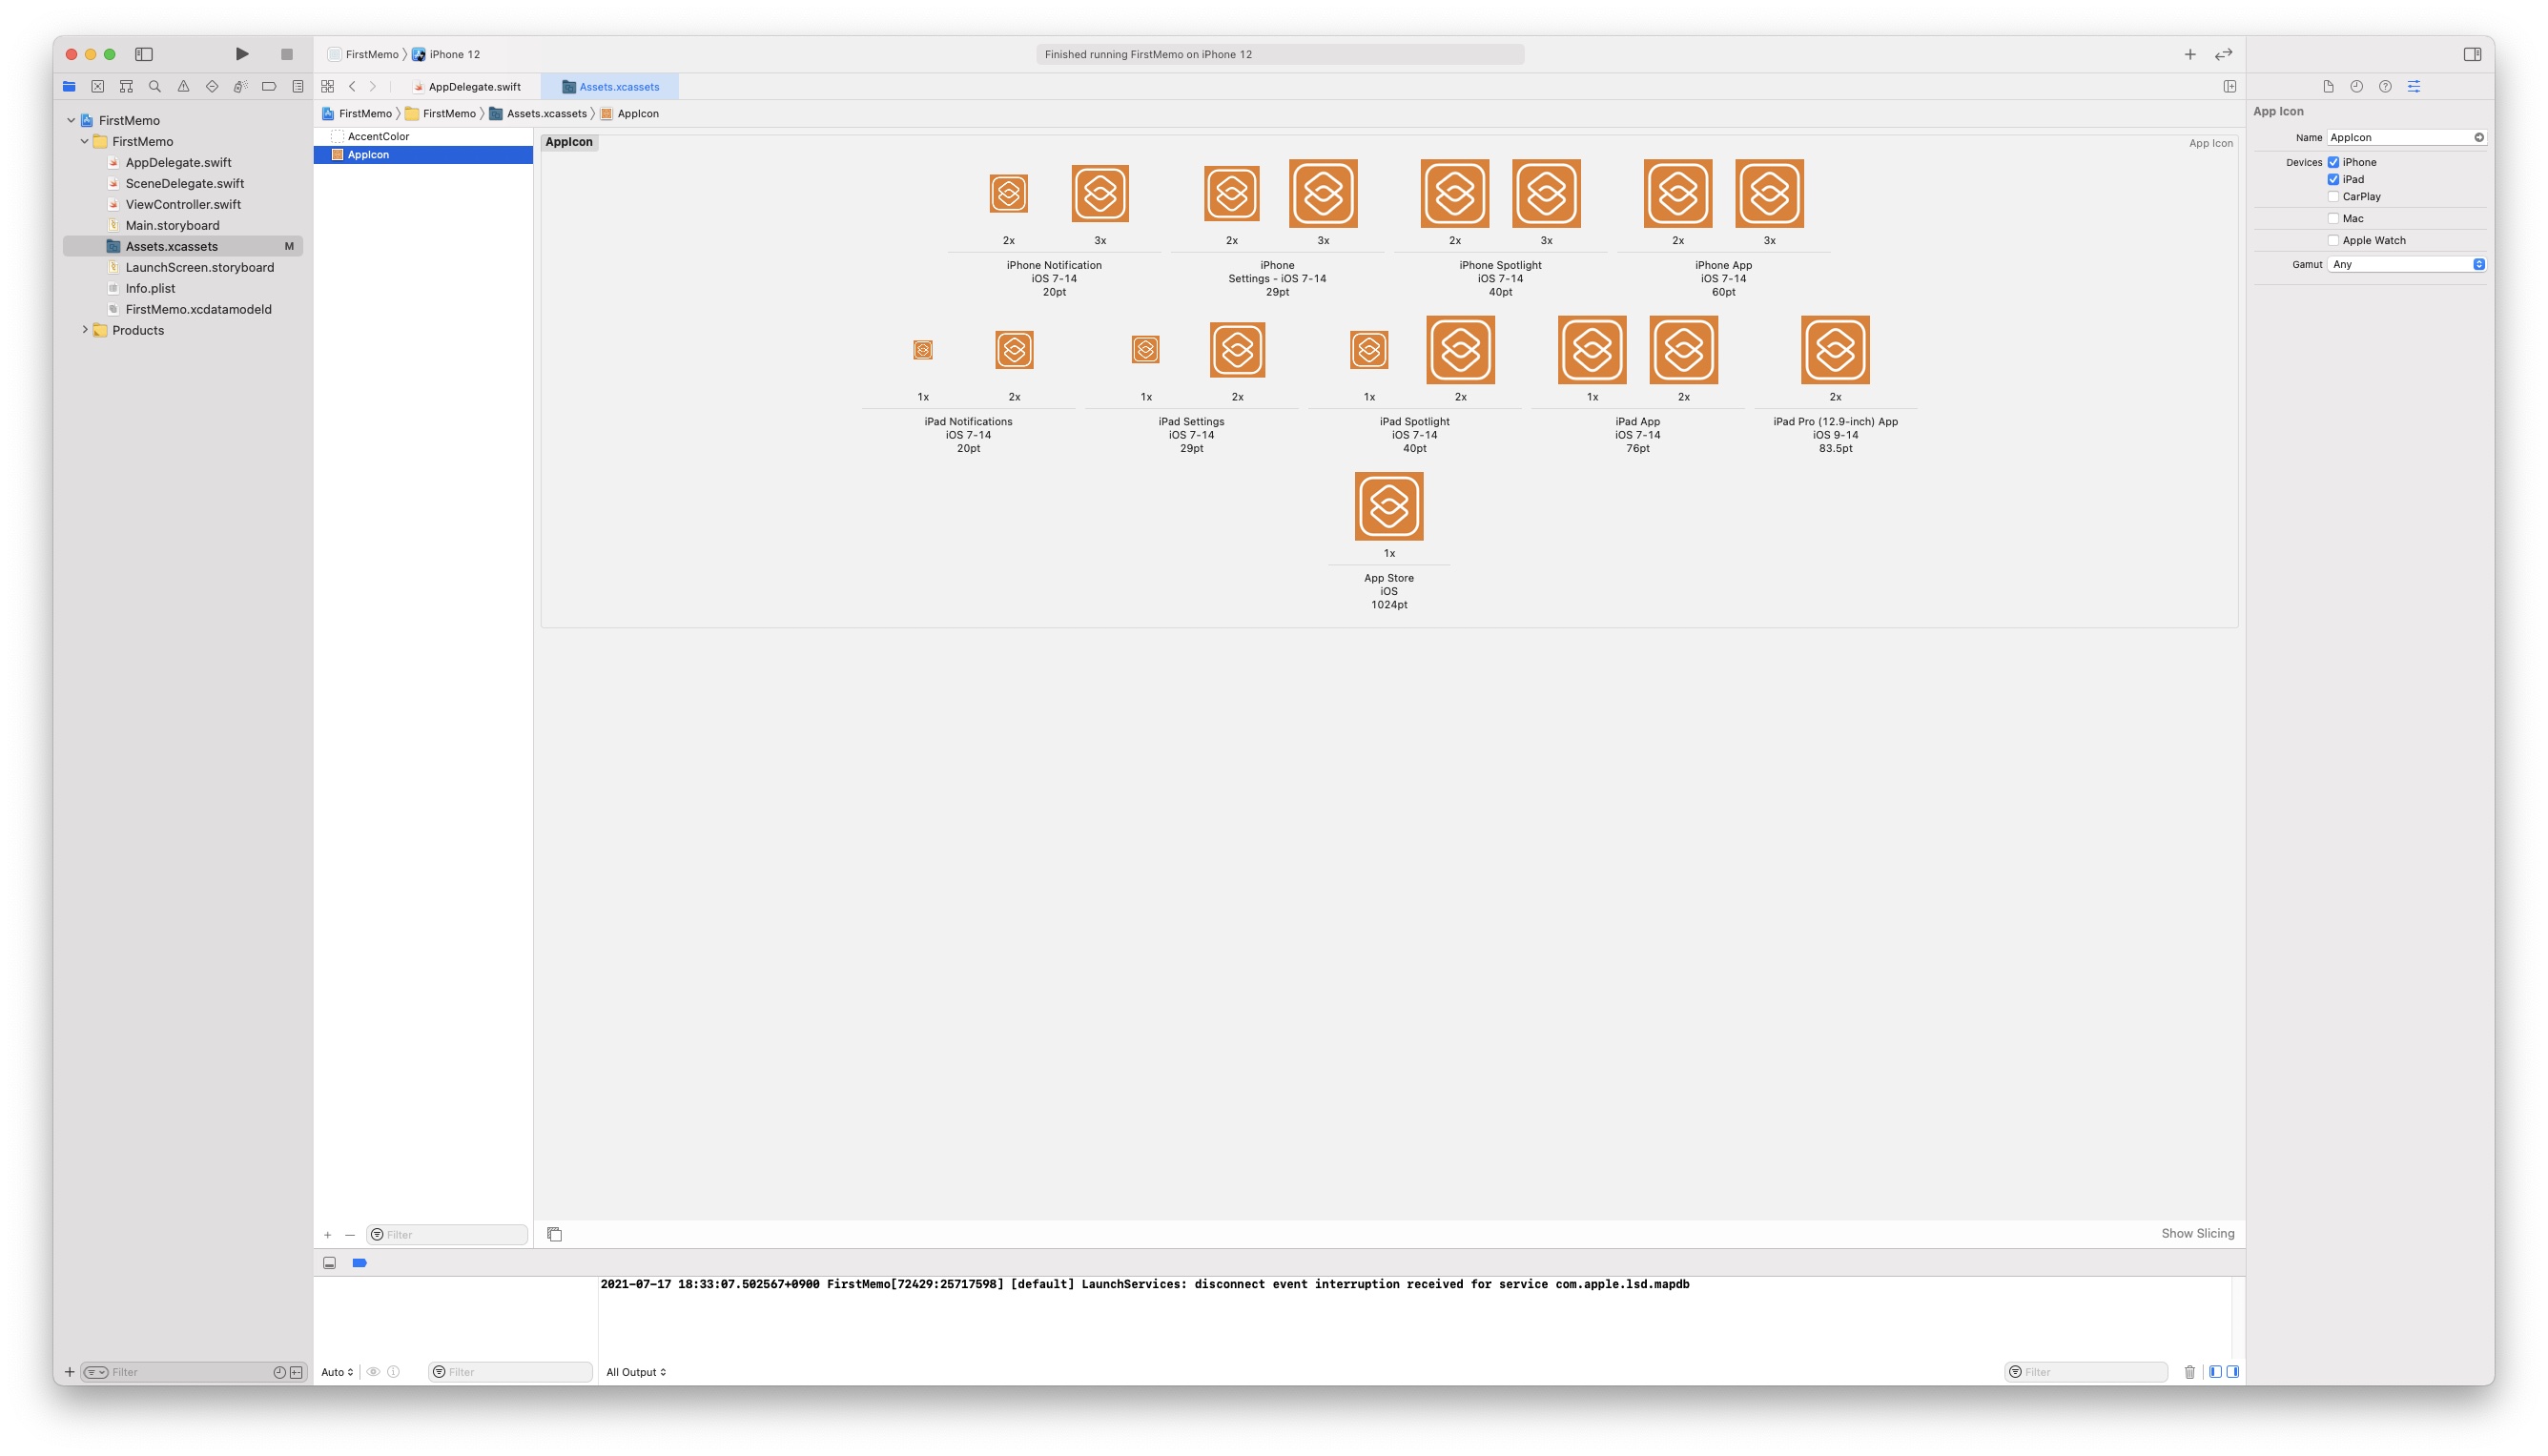
Task: Click the Run play button
Action: pos(242,54)
